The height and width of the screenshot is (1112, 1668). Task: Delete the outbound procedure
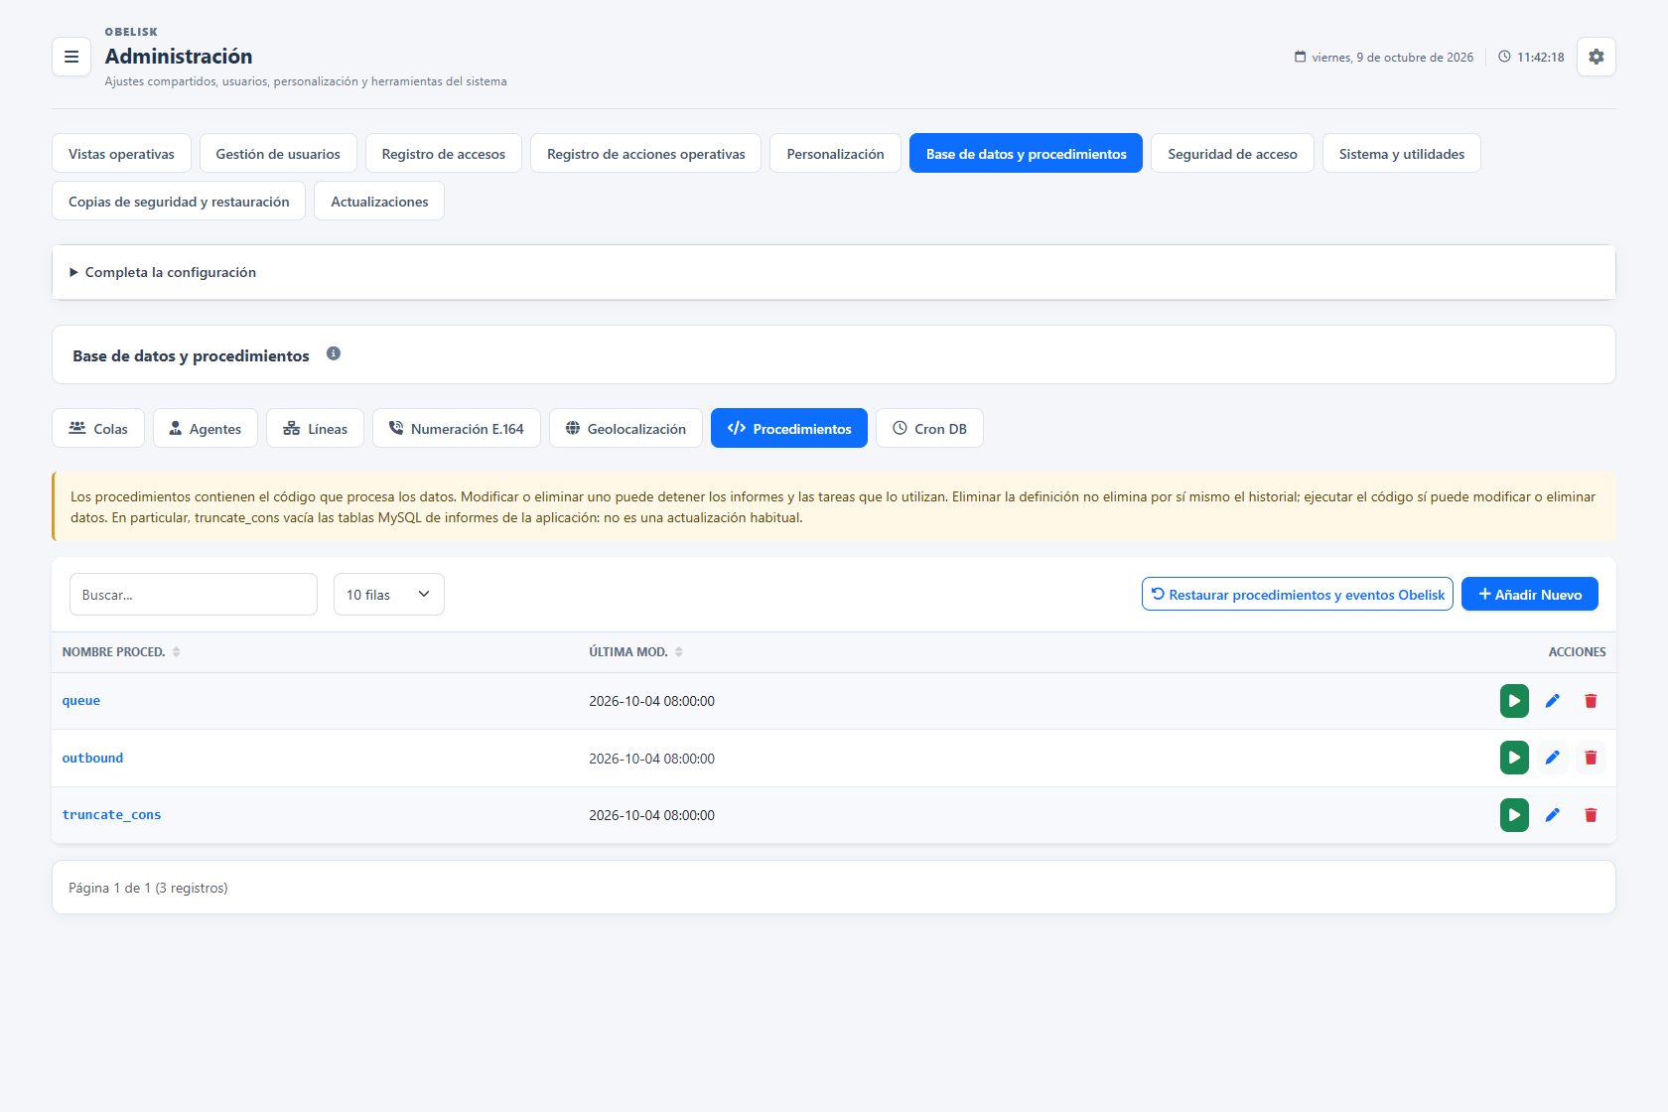point(1591,758)
